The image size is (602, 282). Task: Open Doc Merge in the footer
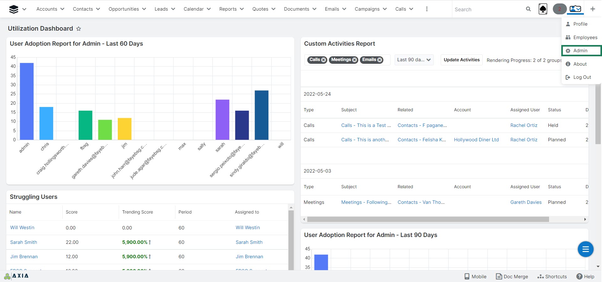point(512,276)
